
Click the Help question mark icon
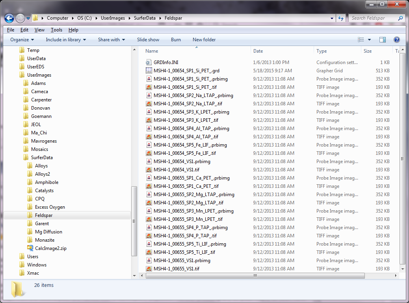[x=396, y=40]
